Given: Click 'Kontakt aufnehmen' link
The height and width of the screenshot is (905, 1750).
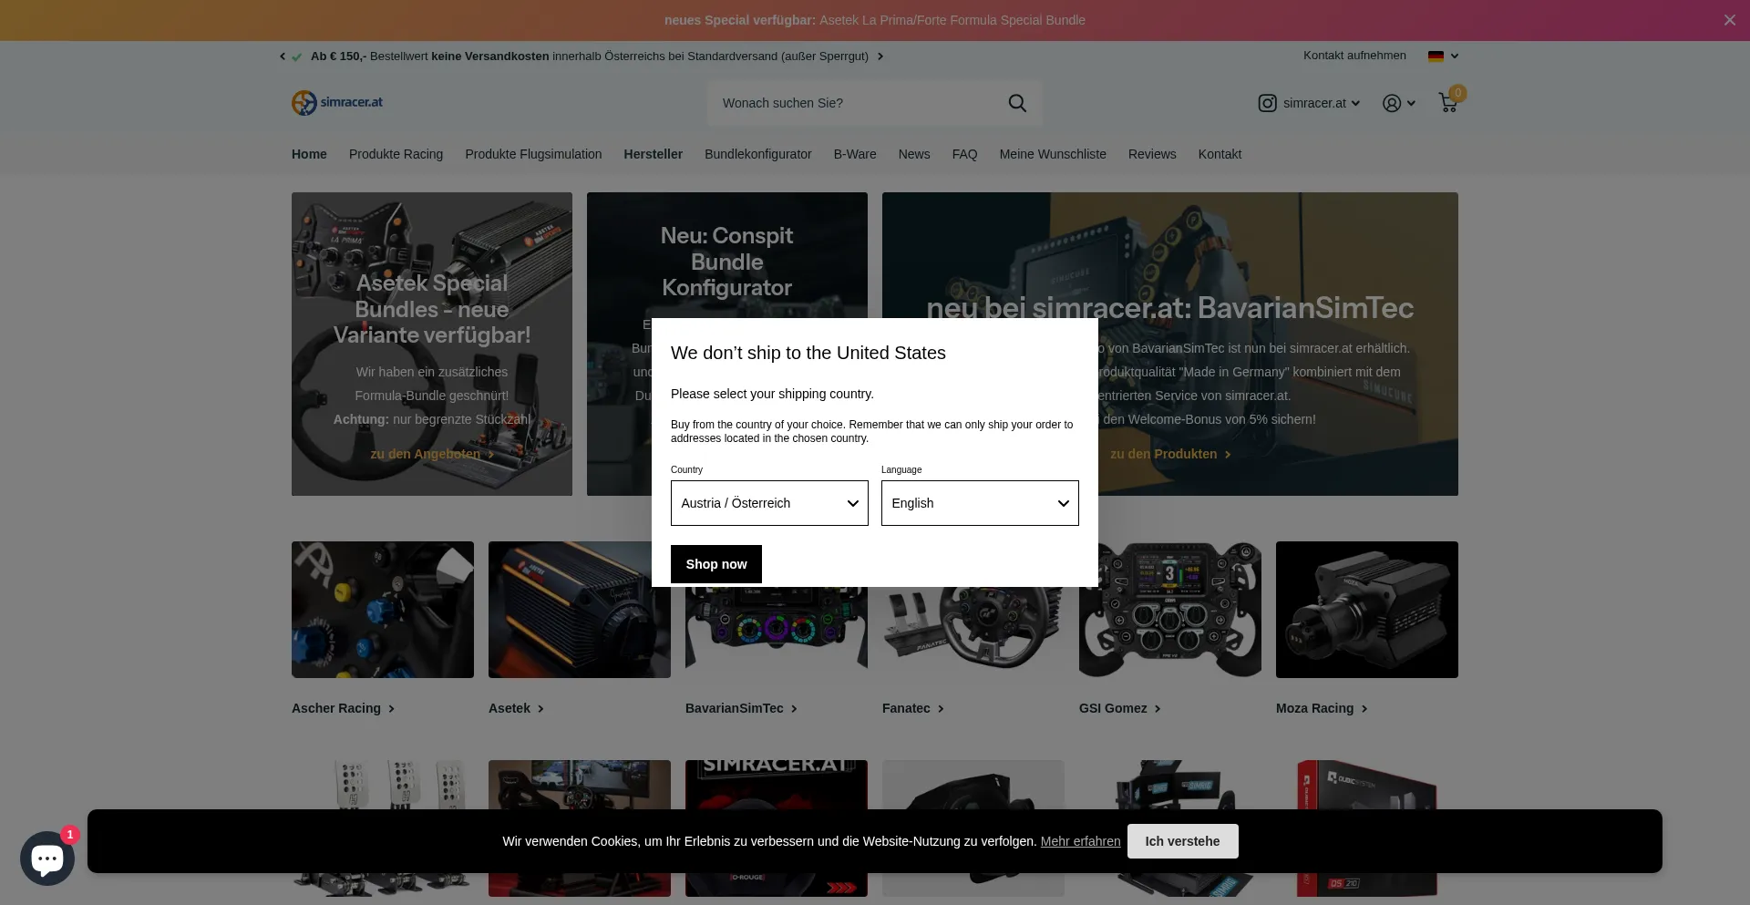Looking at the screenshot, I should click(x=1354, y=56).
